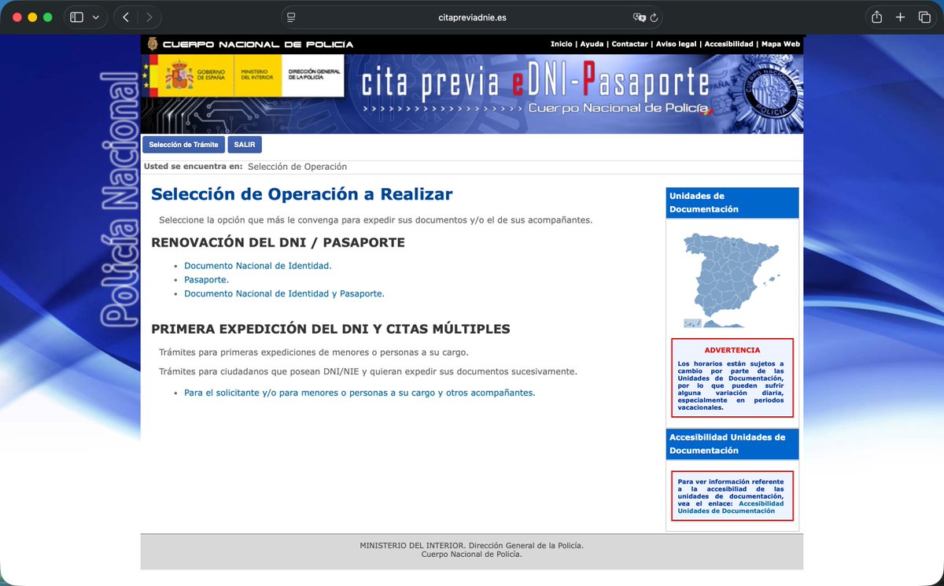The width and height of the screenshot is (944, 586).
Task: Click heading RENOVACIÓN DEL DNI / PASAPORTE
Action: [x=278, y=242]
